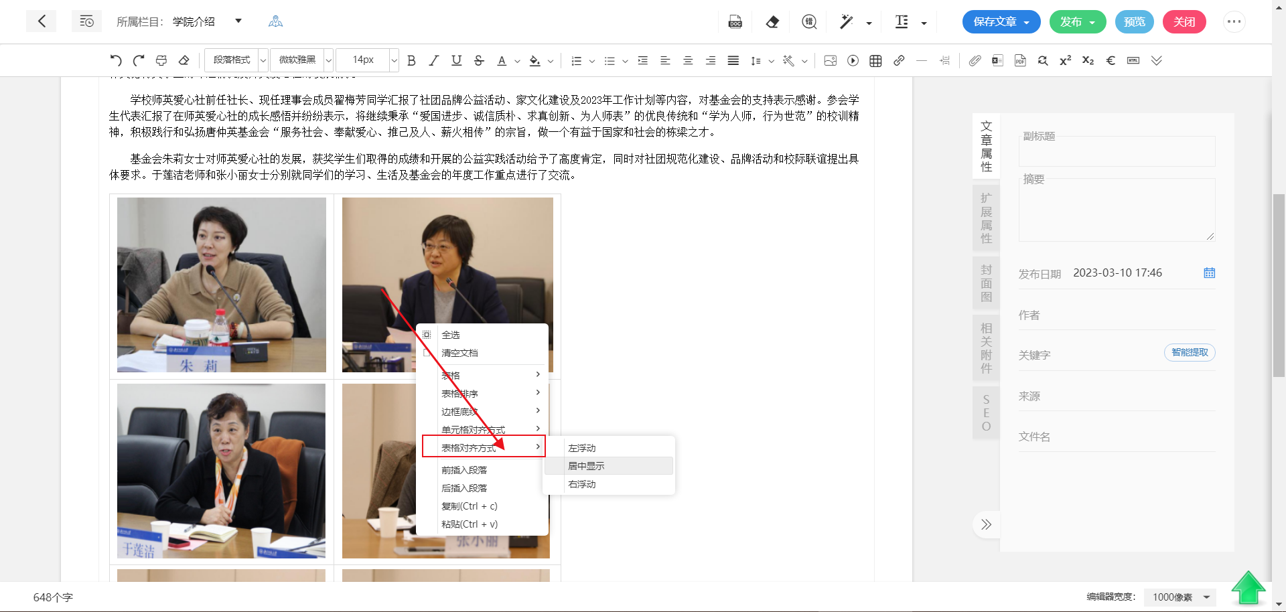This screenshot has width=1286, height=612.
Task: Click the undo arrow icon
Action: point(116,60)
